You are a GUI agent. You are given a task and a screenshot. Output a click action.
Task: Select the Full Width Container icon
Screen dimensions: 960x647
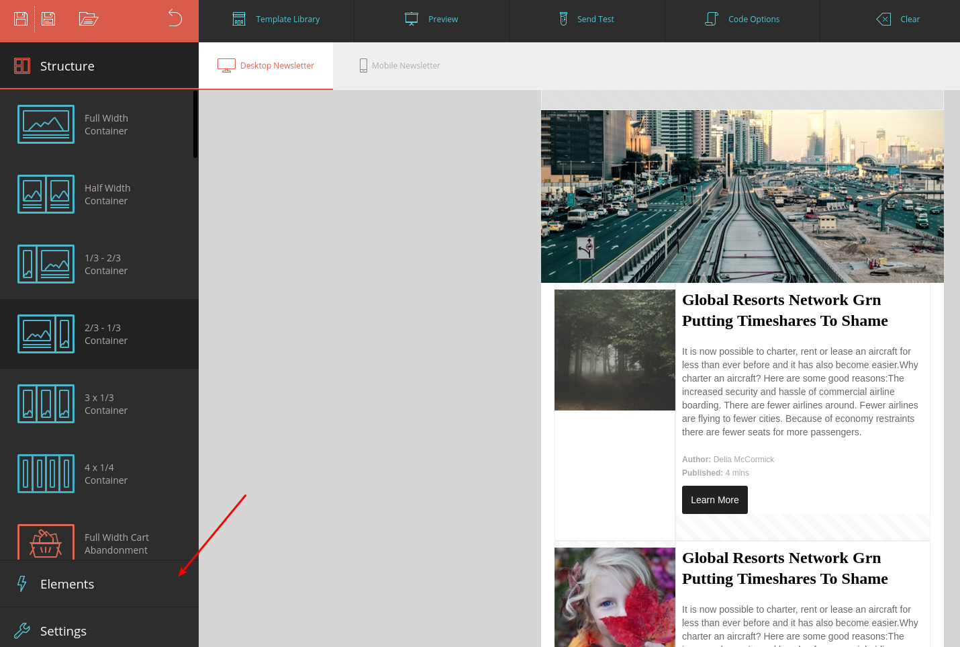tap(46, 124)
